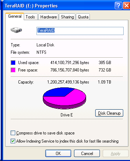Image resolution: width=130 pixels, height=161 pixels.
Task: Click the Disk Cleanup button
Action: (x=109, y=113)
